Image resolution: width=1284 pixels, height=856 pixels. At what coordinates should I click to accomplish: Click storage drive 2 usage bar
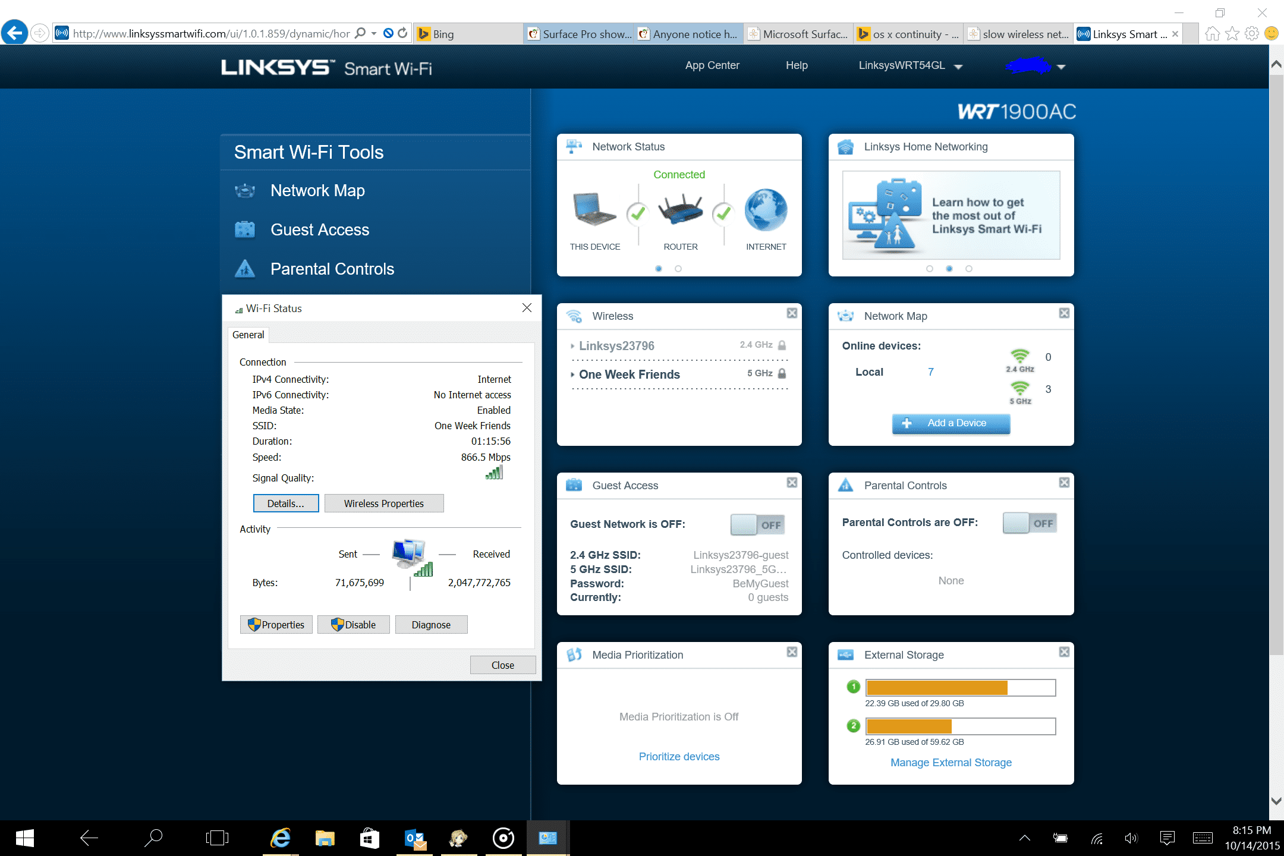pyautogui.click(x=961, y=726)
